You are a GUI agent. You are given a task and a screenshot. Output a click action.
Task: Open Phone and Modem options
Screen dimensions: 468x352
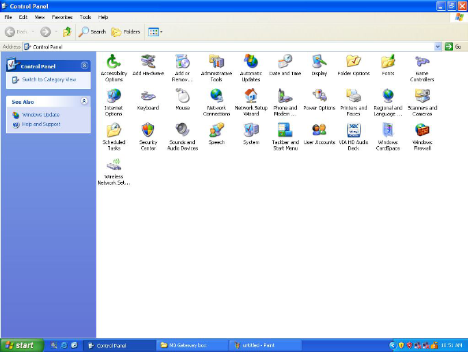point(285,103)
